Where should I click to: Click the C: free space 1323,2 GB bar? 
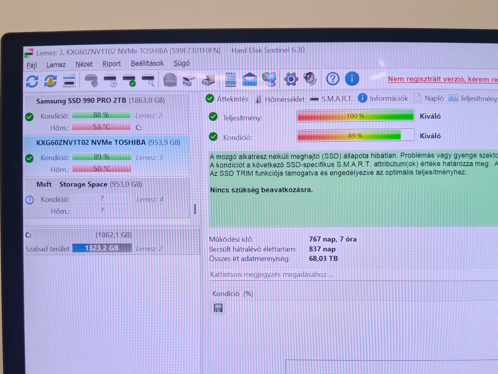point(102,248)
